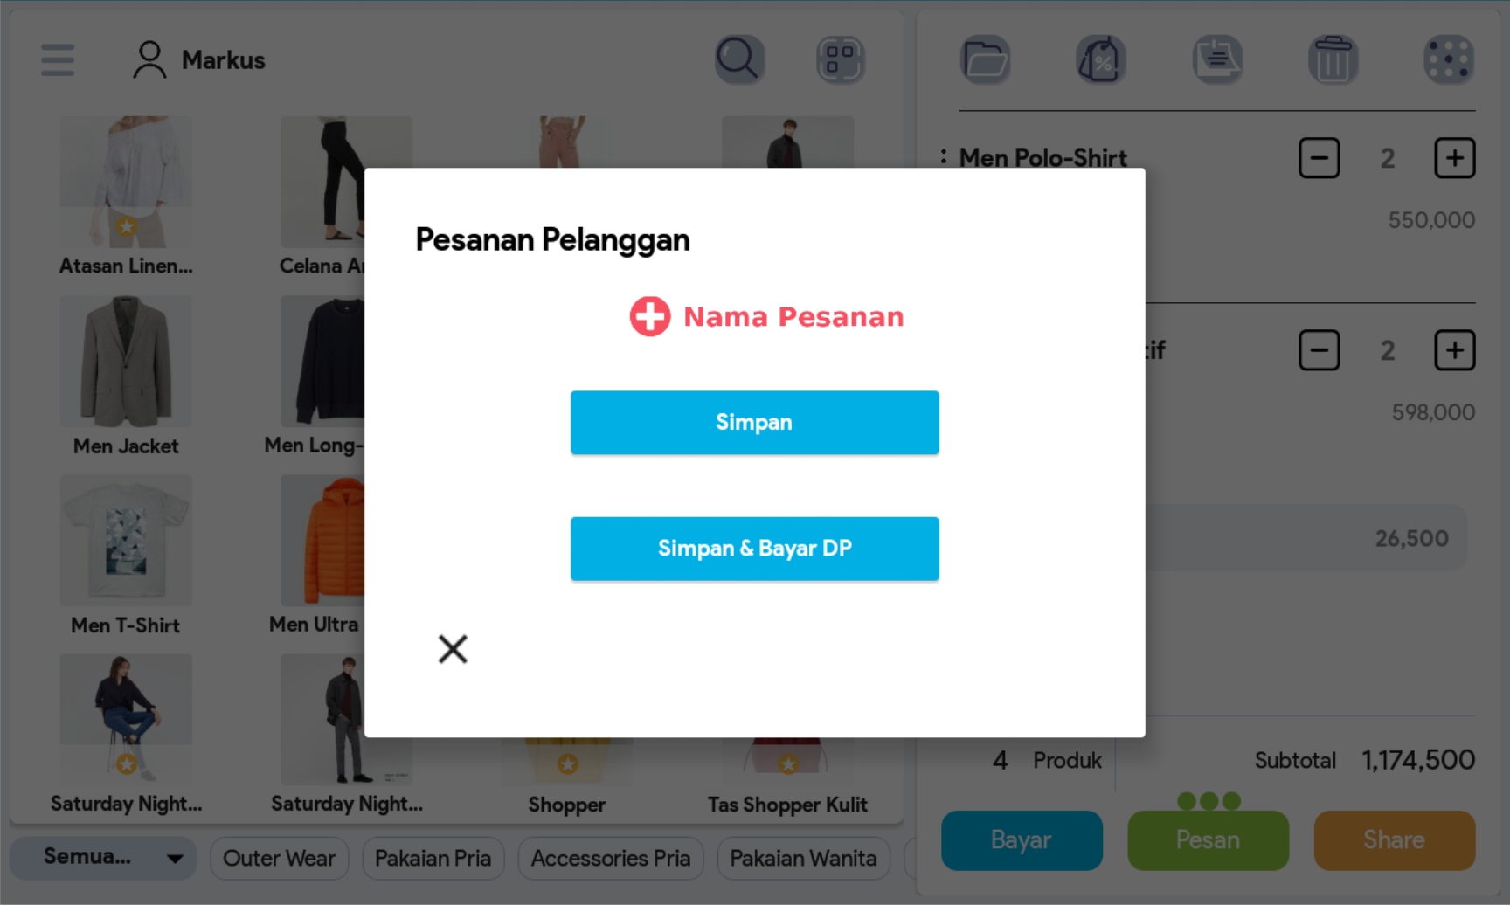The width and height of the screenshot is (1510, 905).
Task: Close the Pesanan Pelanggan dialog
Action: click(453, 648)
